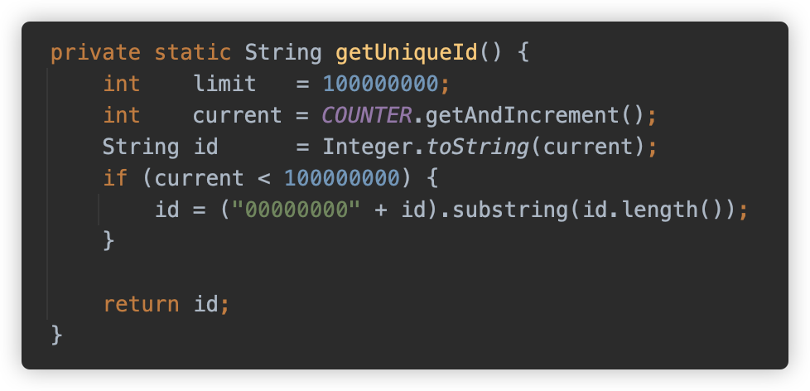The height and width of the screenshot is (391, 810).
Task: Click the toString method call
Action: click(477, 147)
